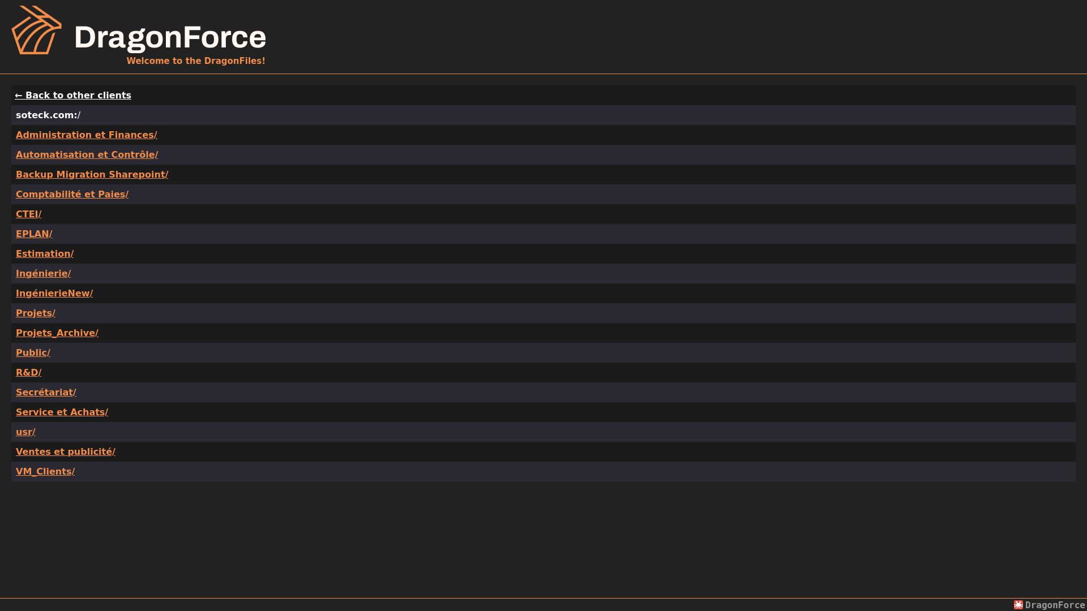The height and width of the screenshot is (611, 1087).
Task: Open the usr directory
Action: click(25, 432)
